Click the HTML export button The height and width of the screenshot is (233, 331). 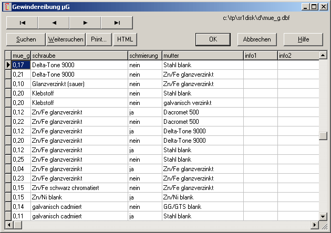(x=125, y=39)
